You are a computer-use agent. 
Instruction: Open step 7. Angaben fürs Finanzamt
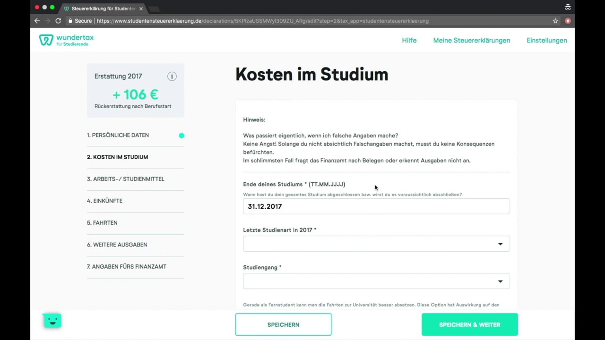[127, 266]
